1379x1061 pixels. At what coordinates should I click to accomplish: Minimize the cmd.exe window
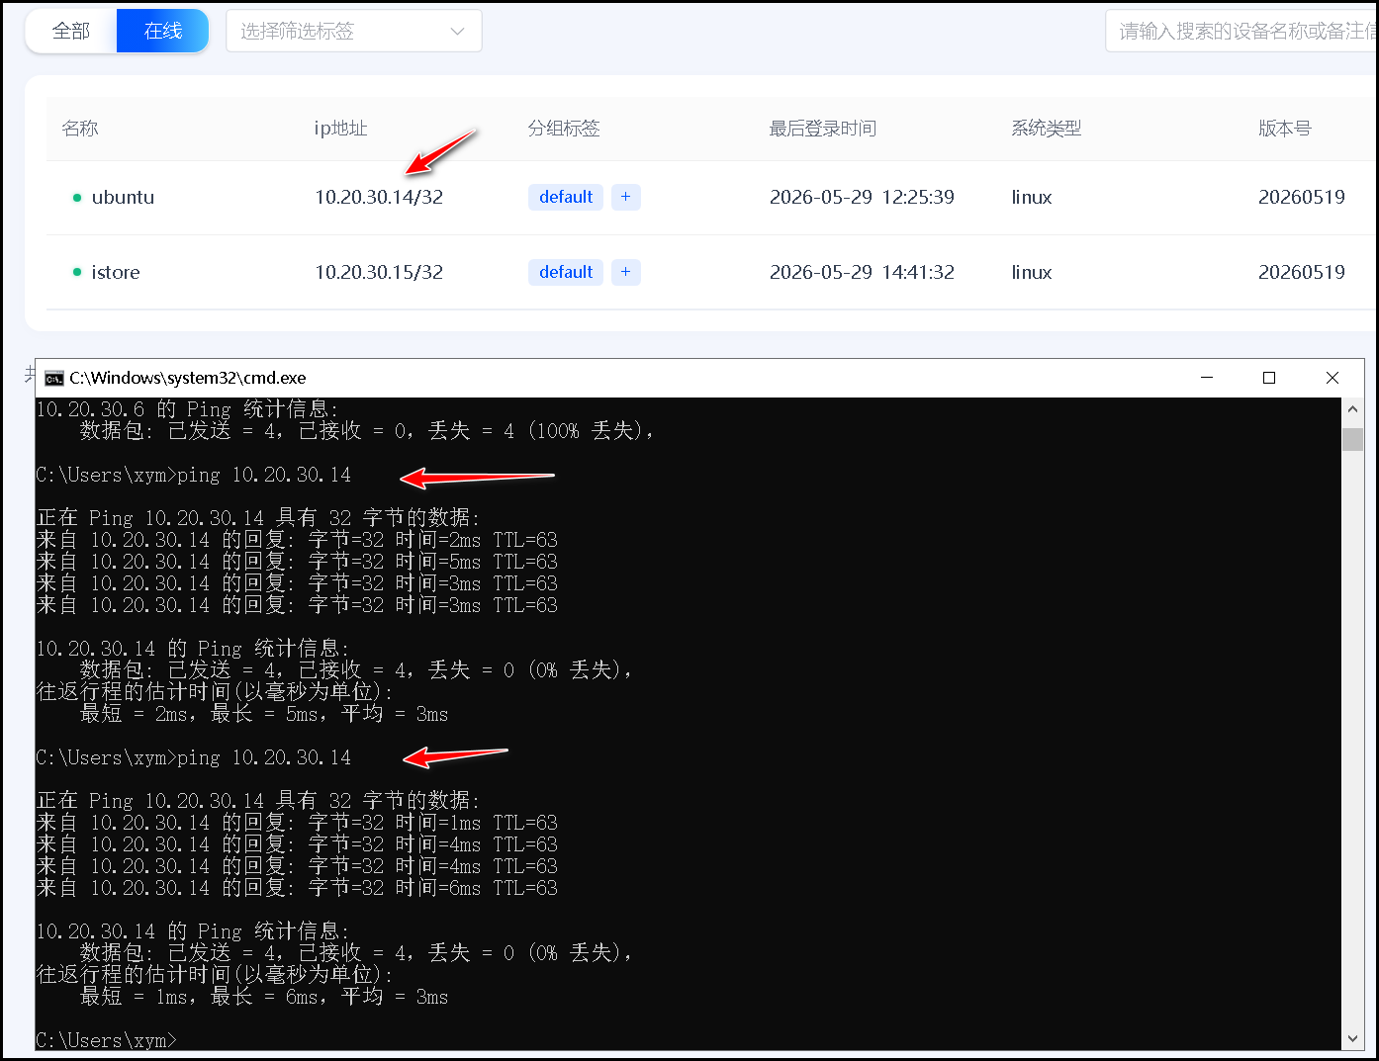click(1207, 378)
